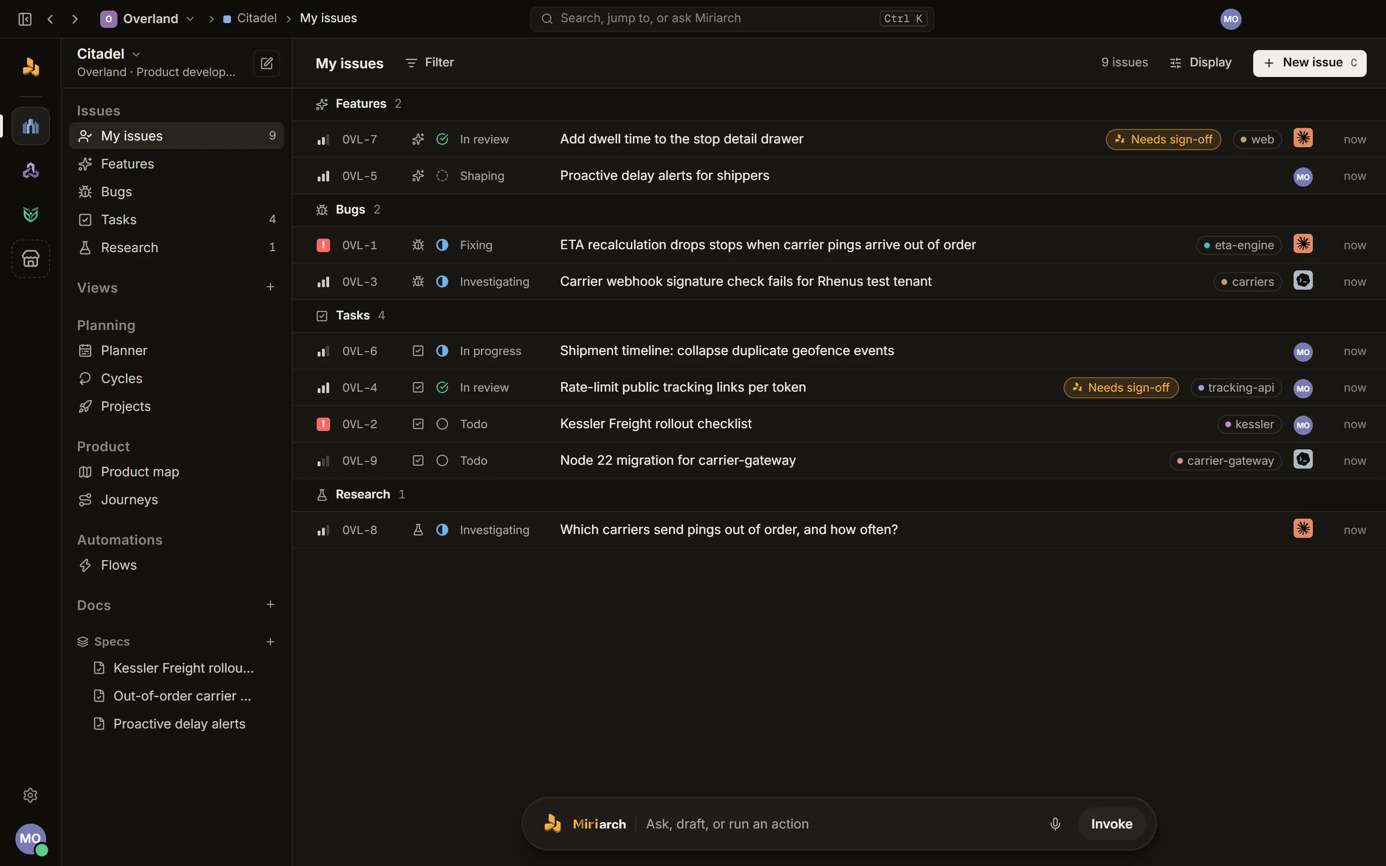Open Cycles in the Planning section
The image size is (1386, 866).
176,378
